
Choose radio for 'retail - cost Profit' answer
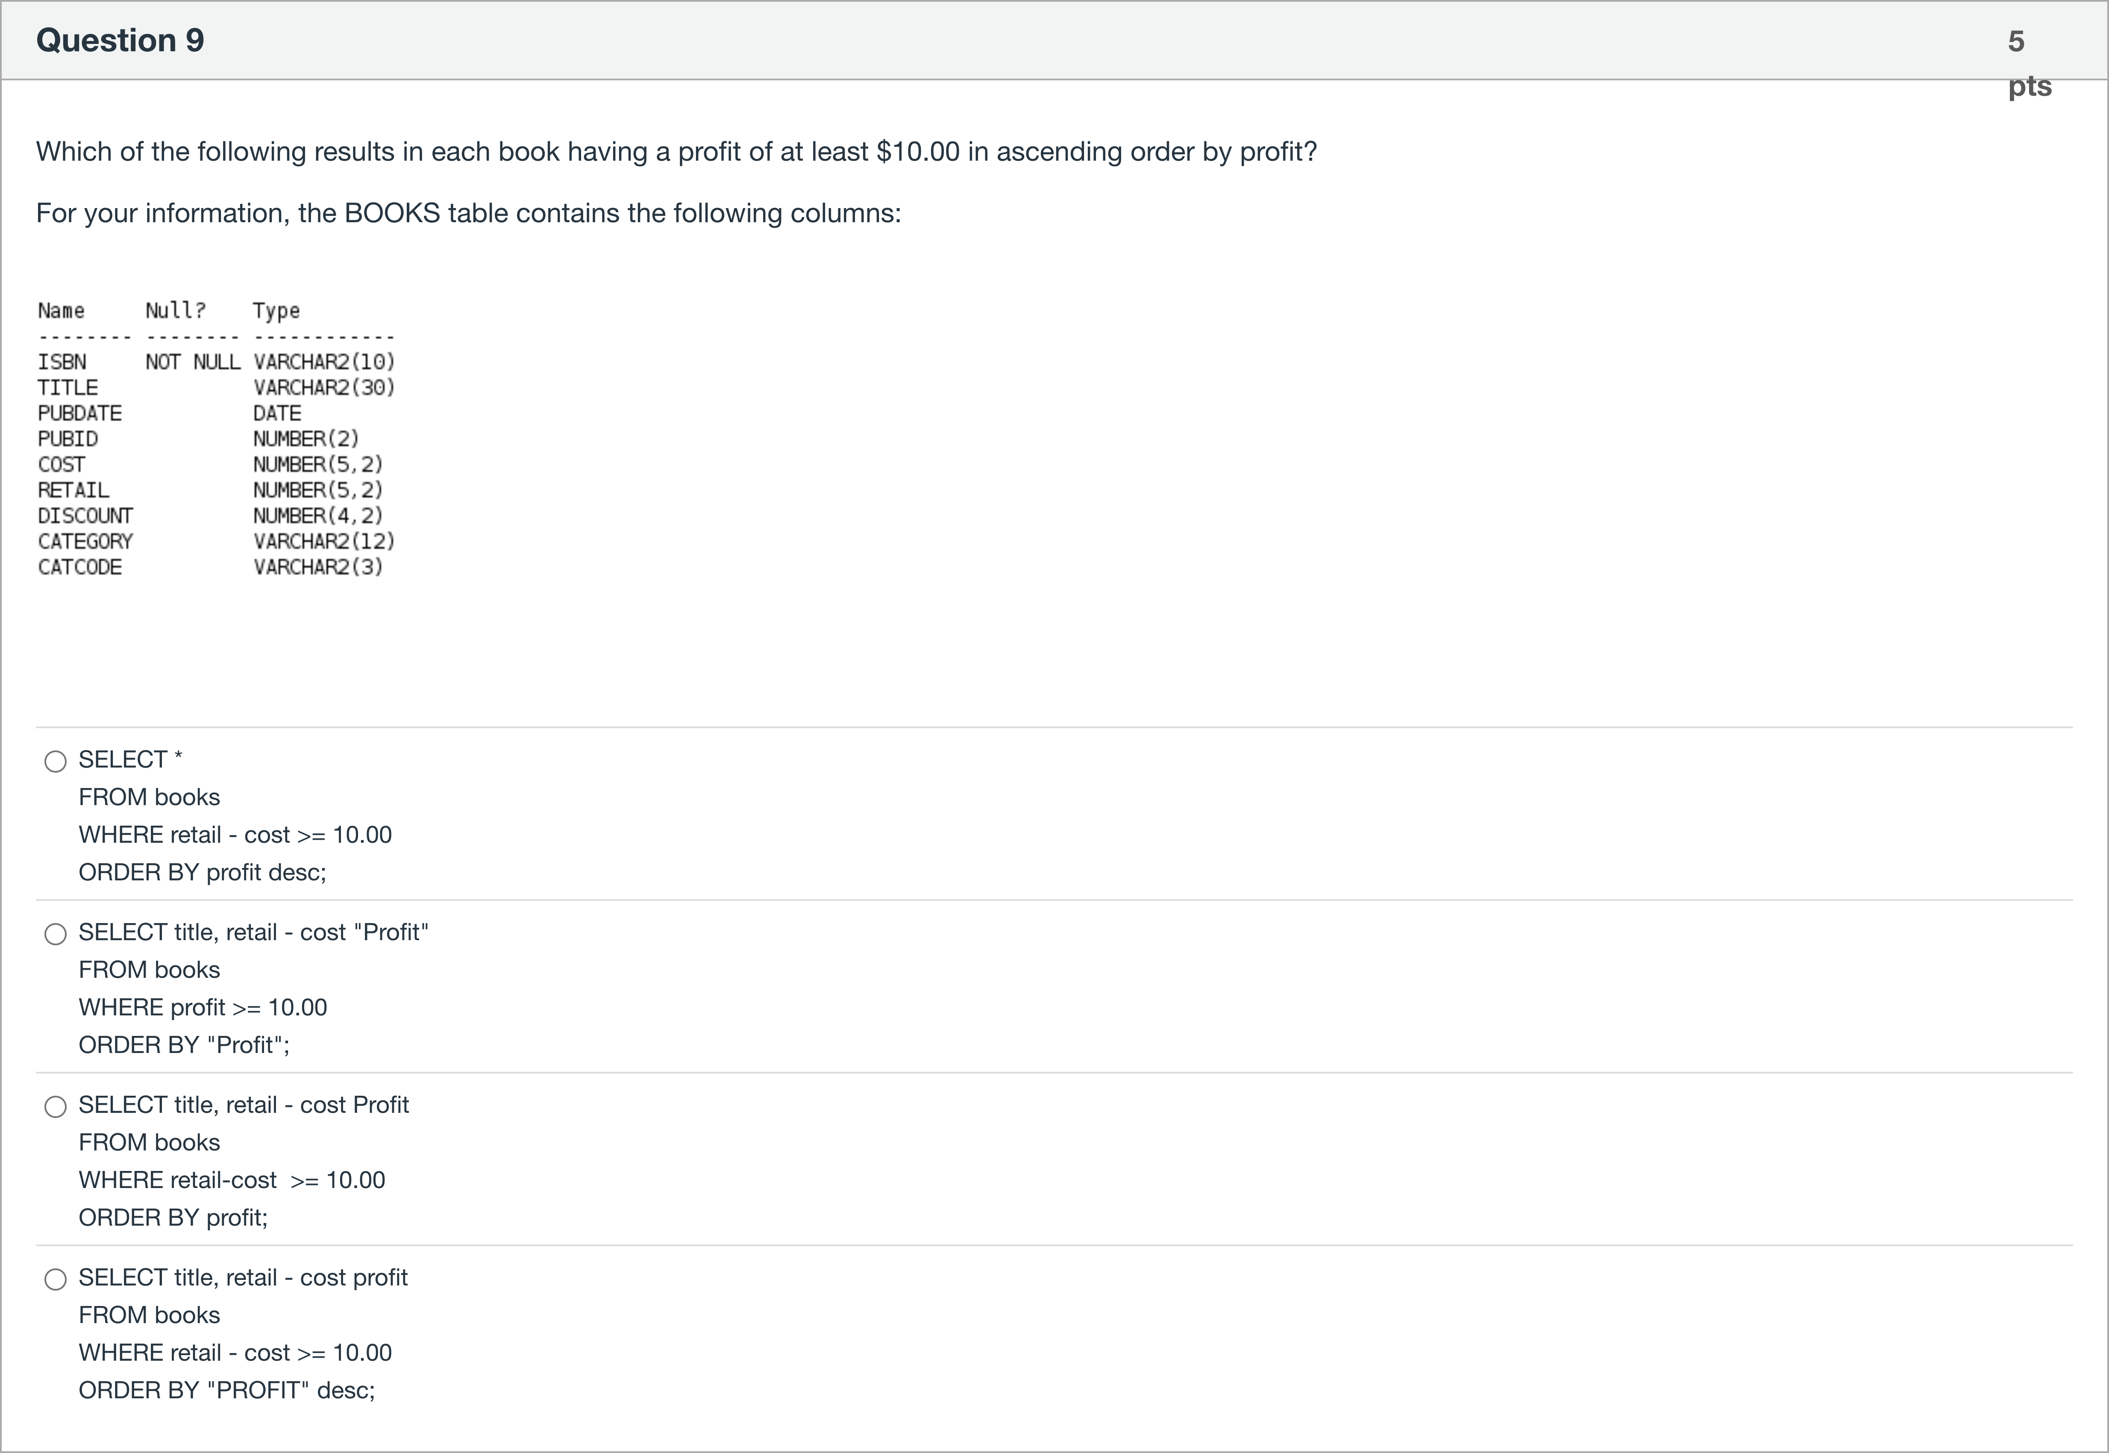point(56,1106)
